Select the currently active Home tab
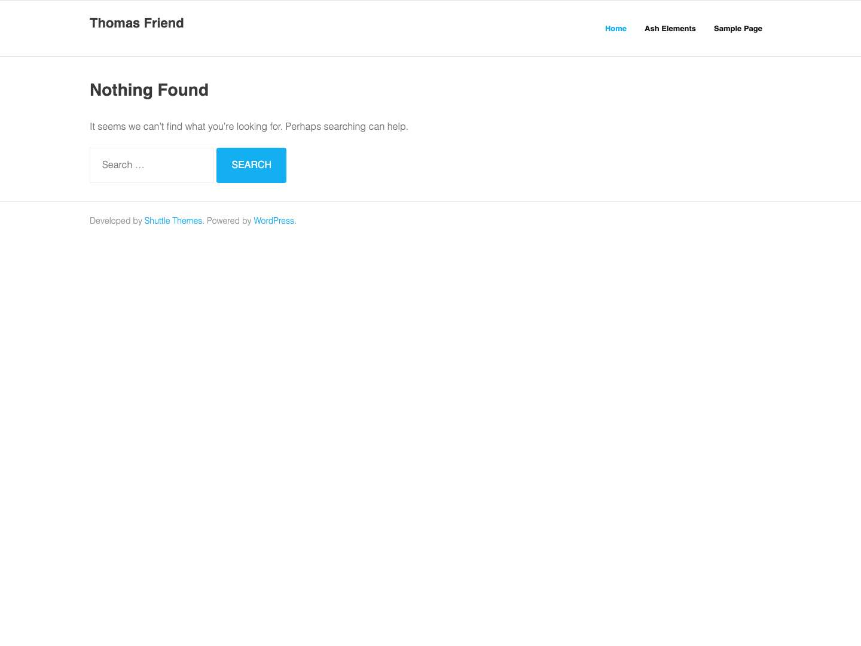The width and height of the screenshot is (861, 646). pyautogui.click(x=616, y=28)
